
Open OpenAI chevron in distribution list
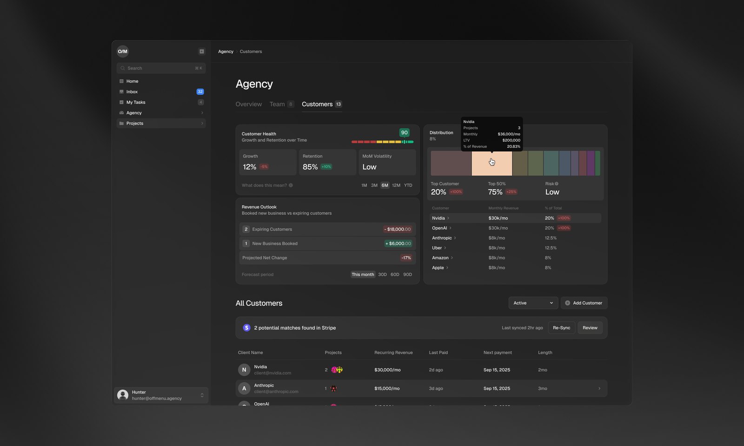(450, 228)
